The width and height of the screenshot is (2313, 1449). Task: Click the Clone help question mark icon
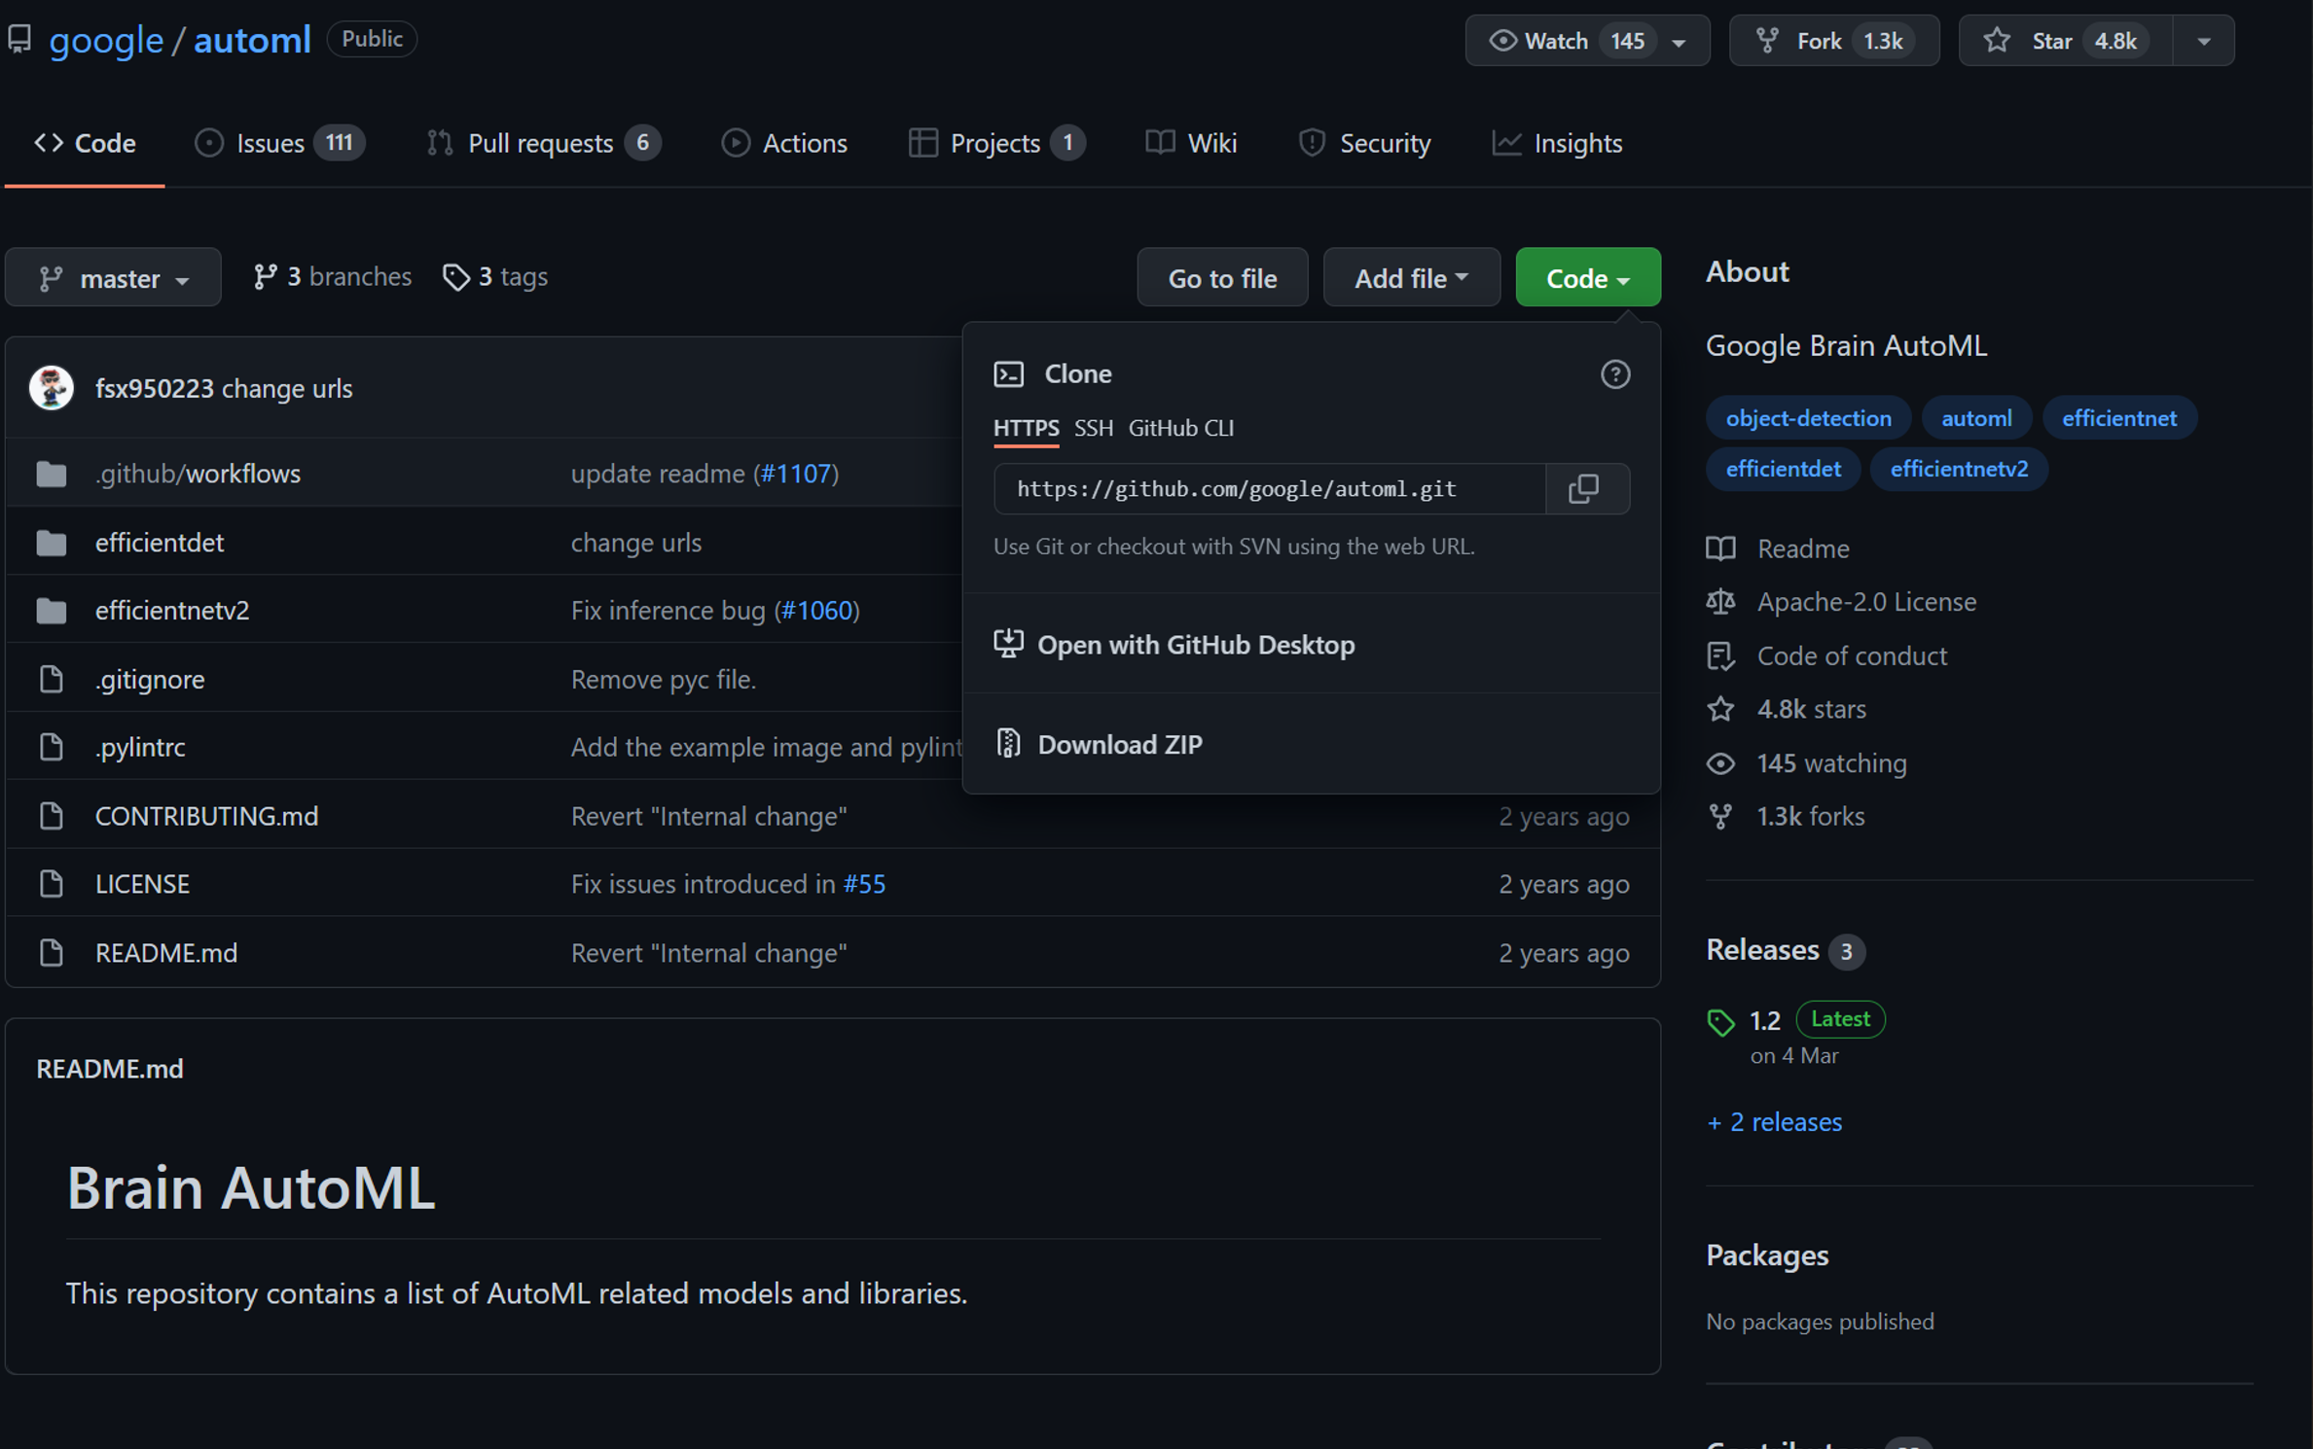tap(1614, 374)
